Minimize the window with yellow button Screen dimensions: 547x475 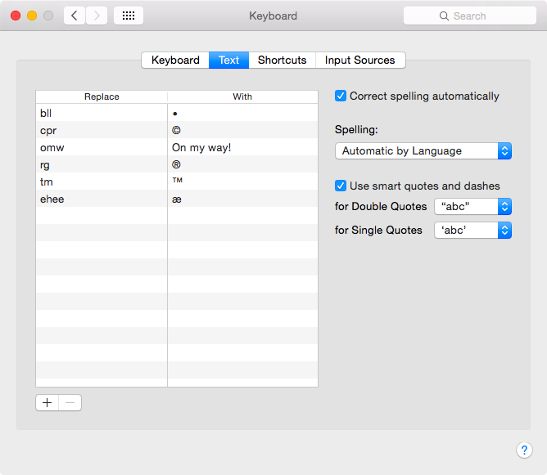click(x=32, y=16)
